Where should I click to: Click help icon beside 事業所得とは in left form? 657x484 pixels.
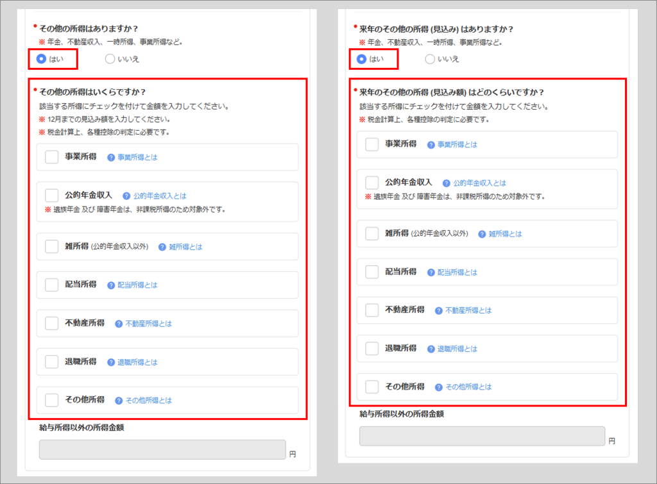coord(111,158)
